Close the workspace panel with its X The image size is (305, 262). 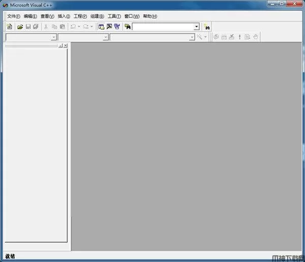click(x=66, y=46)
